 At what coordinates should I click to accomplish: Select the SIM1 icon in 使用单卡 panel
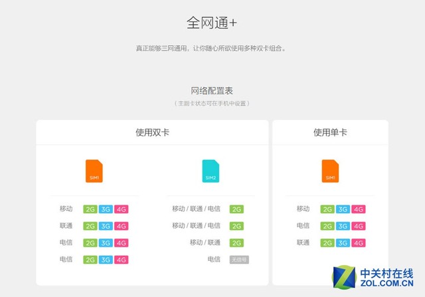[x=330, y=170]
